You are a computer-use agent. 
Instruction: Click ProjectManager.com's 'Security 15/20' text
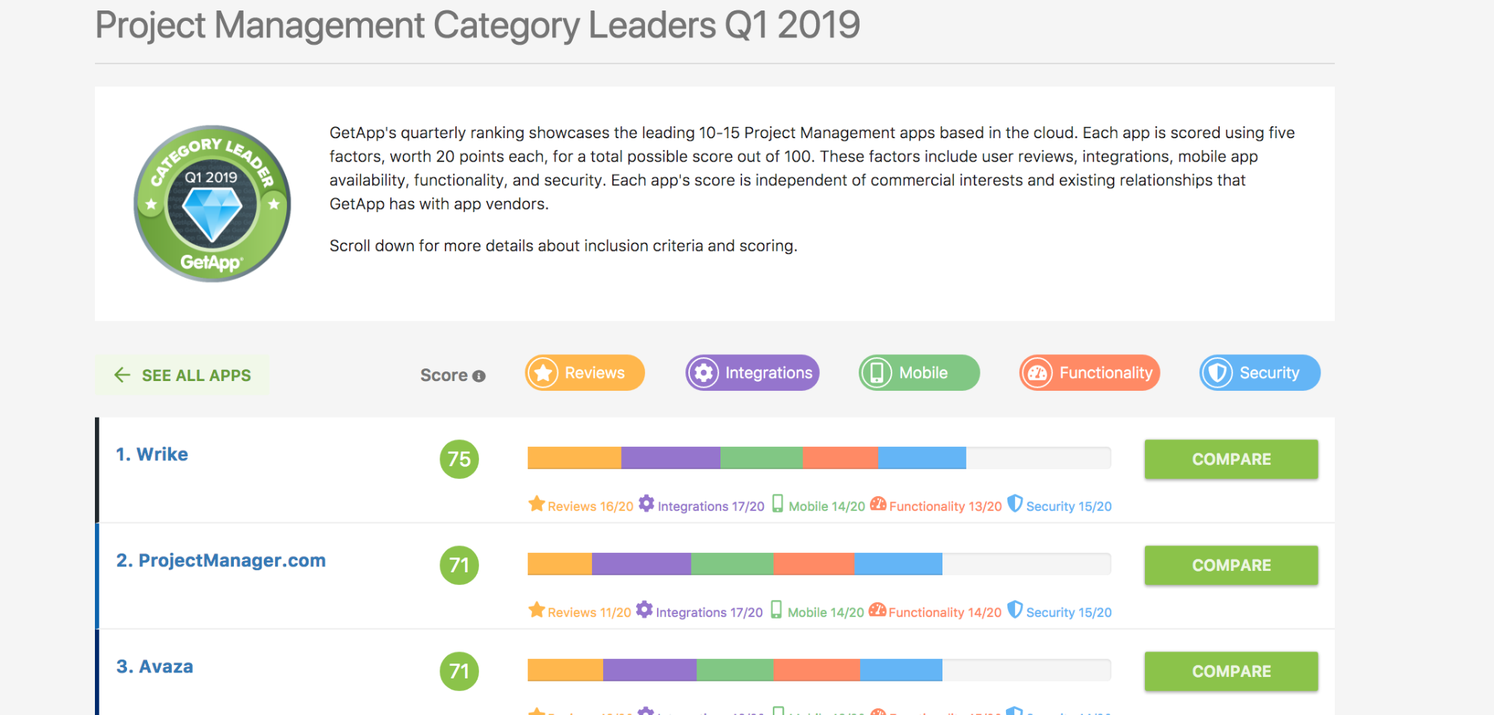[1069, 613]
